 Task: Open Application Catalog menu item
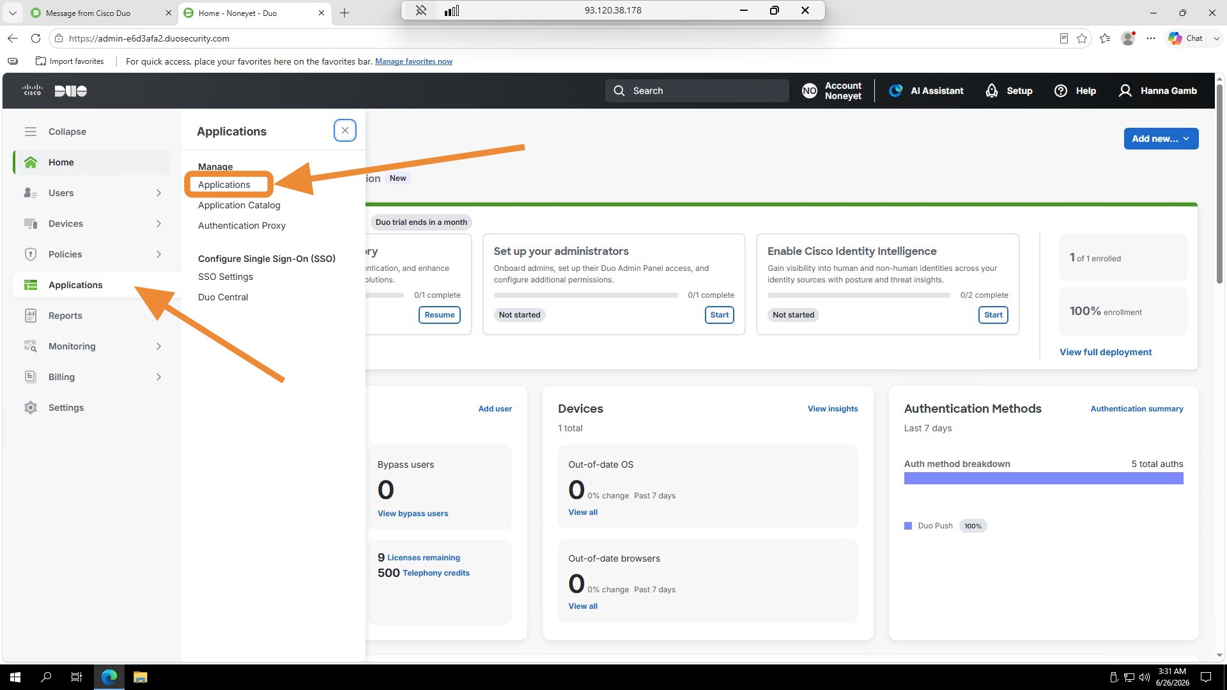239,205
